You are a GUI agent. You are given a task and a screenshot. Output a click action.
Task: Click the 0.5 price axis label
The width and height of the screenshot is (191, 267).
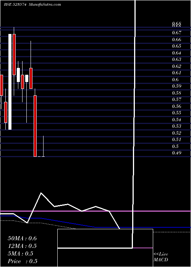pos(175,146)
